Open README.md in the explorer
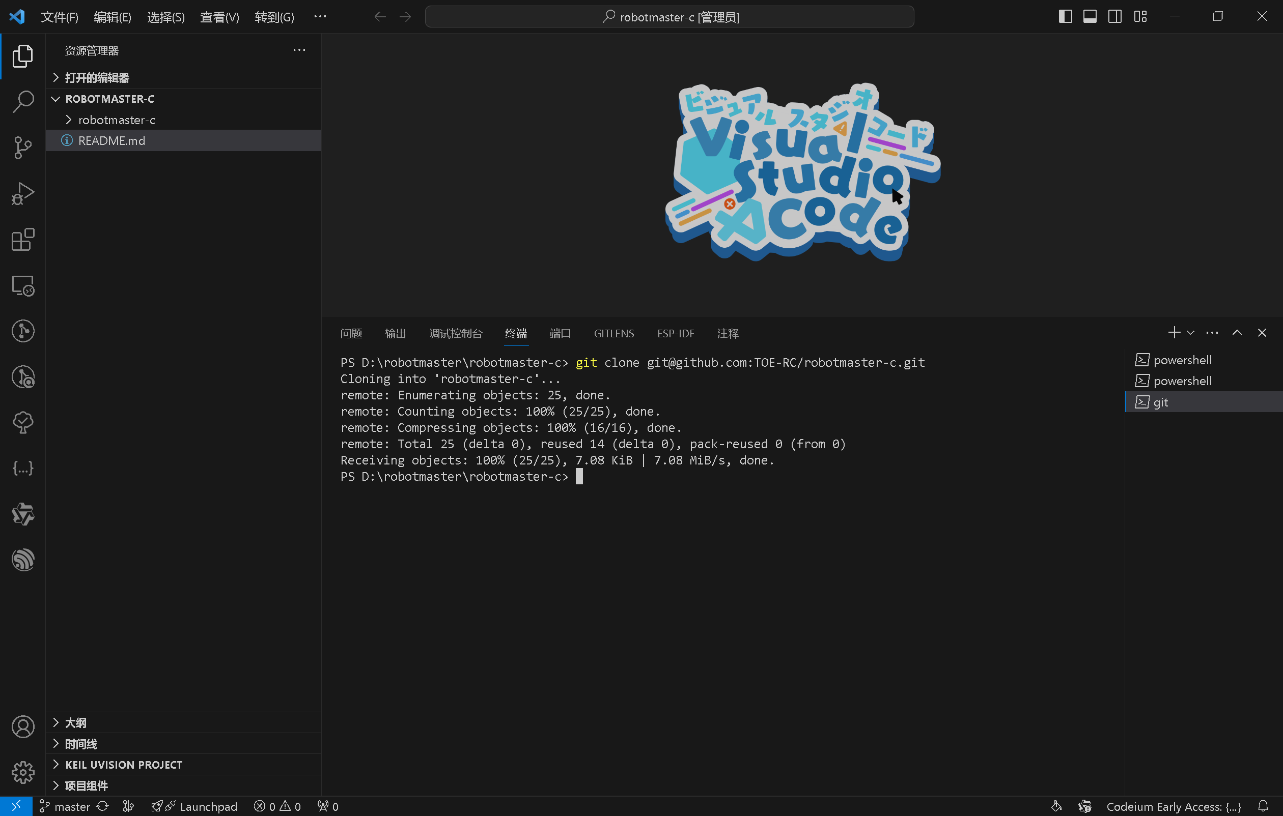Image resolution: width=1283 pixels, height=816 pixels. tap(183, 140)
